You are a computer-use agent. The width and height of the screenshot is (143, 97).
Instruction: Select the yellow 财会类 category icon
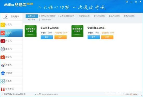pyautogui.click(x=3, y=25)
